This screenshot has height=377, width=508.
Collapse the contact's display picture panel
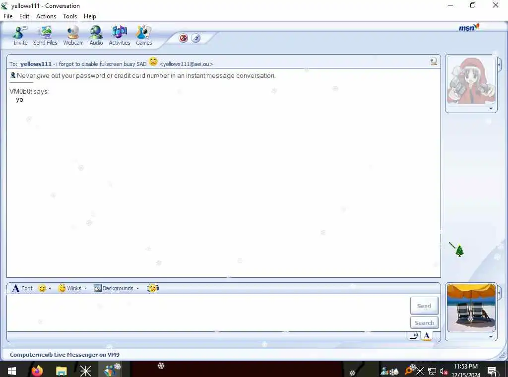[x=499, y=65]
